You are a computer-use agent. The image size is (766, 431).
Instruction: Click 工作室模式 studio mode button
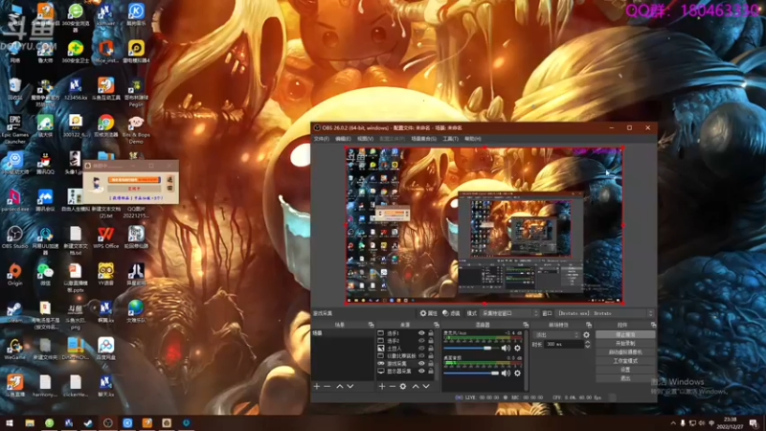click(x=625, y=361)
